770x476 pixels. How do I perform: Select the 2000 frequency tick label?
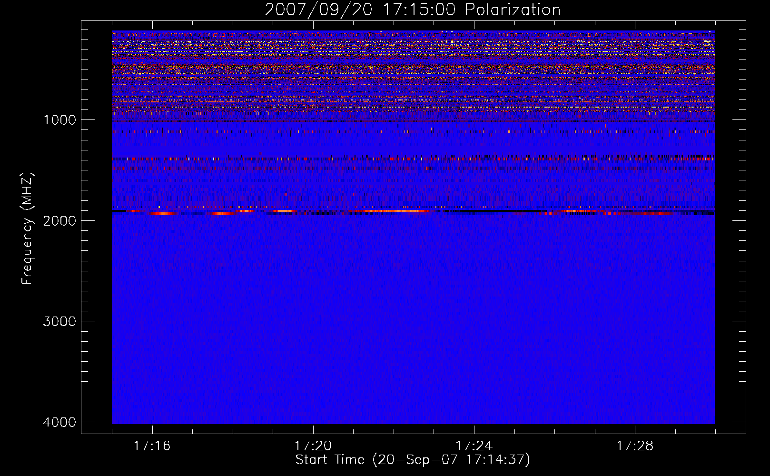[59, 221]
